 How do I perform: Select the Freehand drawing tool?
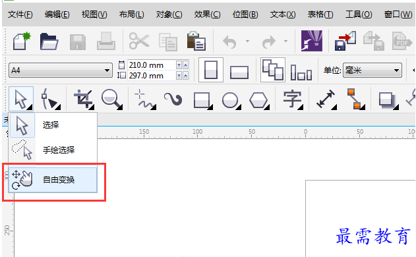tap(145, 100)
